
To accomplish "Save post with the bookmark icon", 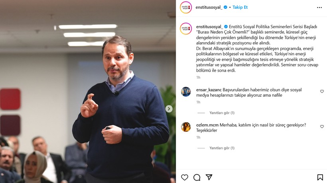I will 320,177.
